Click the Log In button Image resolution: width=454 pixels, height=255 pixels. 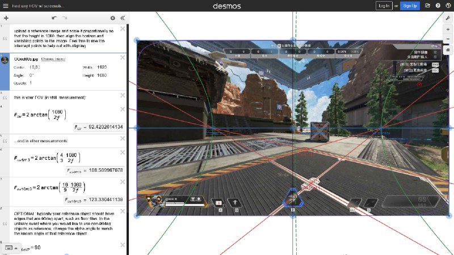tap(384, 6)
